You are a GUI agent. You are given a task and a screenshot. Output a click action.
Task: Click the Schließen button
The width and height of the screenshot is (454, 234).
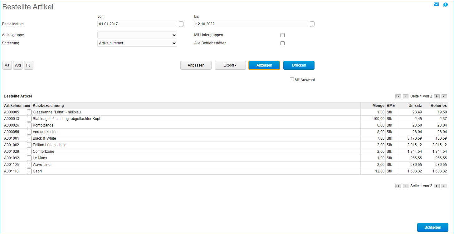(432, 227)
